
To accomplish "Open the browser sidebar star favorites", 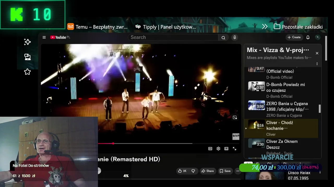I will click(x=27, y=72).
